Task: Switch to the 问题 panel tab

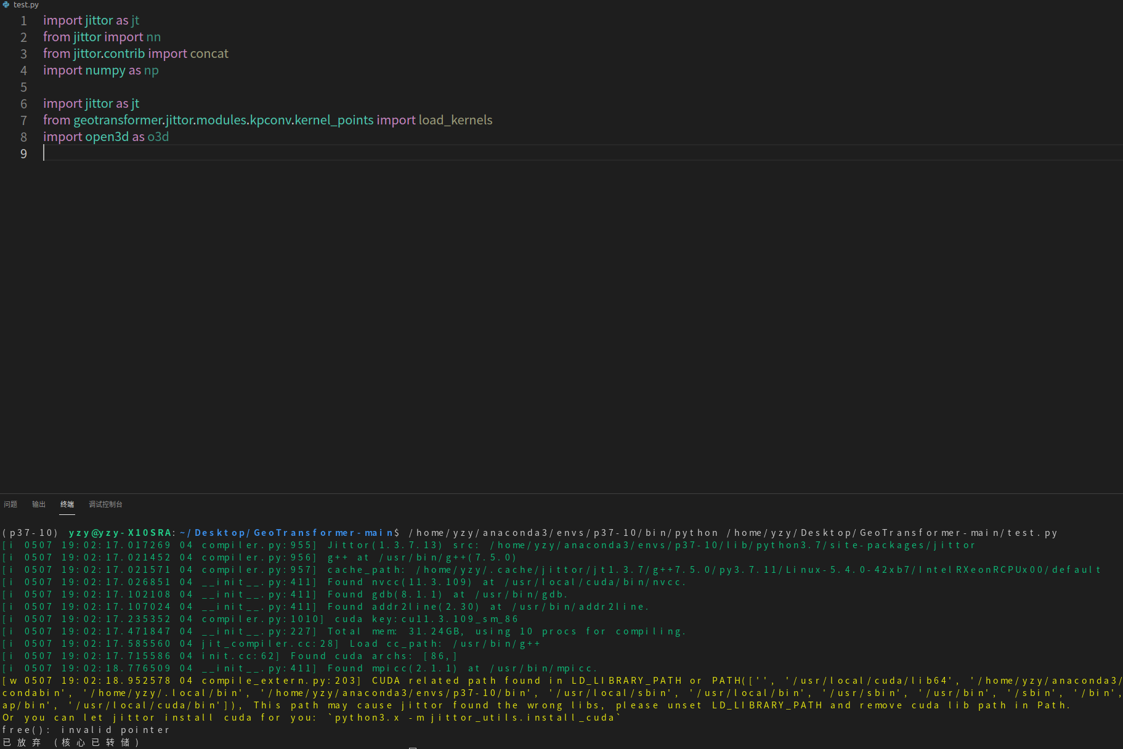Action: (x=10, y=504)
